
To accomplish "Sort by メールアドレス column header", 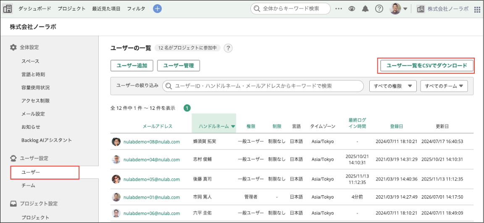I will click(158, 126).
